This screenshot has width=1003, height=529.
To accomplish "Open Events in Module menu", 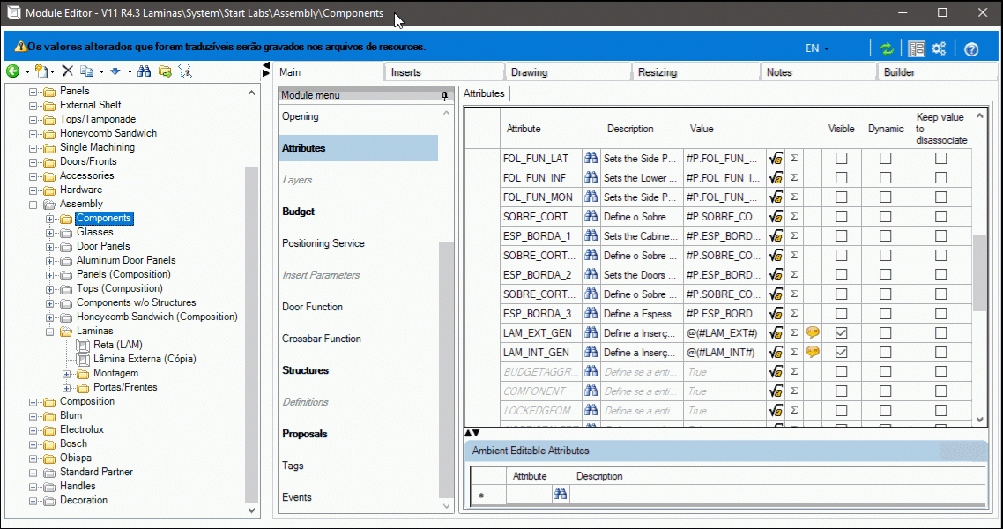I will point(297,497).
